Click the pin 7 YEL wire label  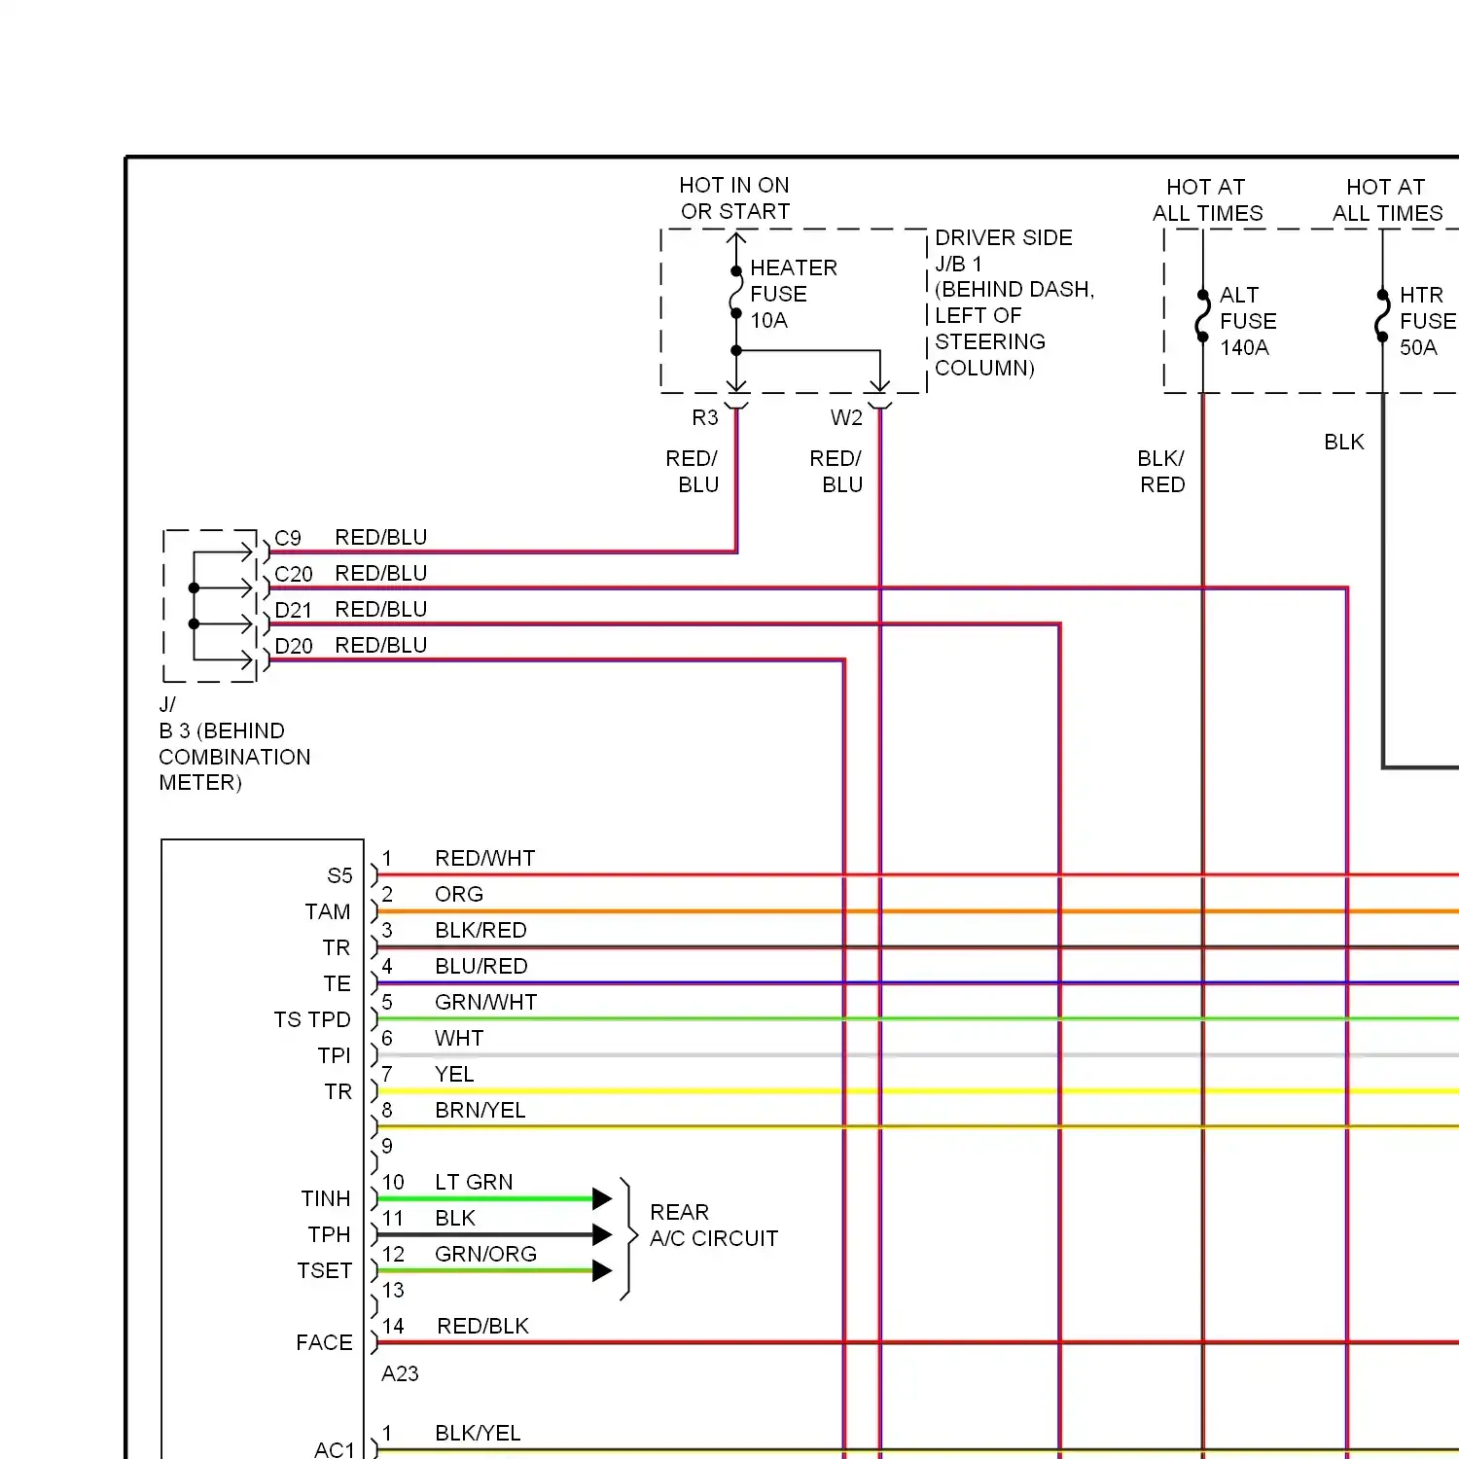pyautogui.click(x=454, y=1074)
